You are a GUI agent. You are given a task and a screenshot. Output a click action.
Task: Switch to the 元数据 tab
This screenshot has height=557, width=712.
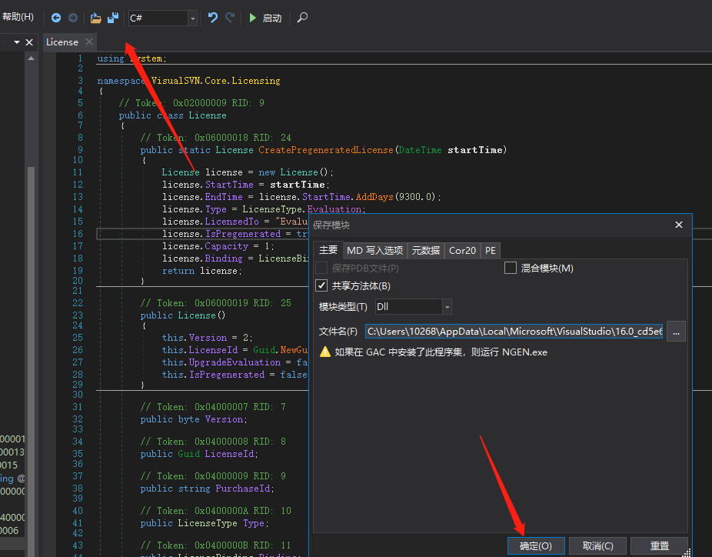tap(425, 250)
